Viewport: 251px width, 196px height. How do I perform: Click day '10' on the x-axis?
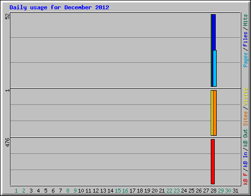tap(81, 191)
